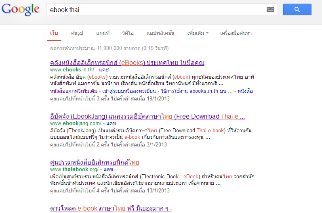Viewport: 322px width, 213px height.
Task: Click the www.ebooks.in.th/ URL text
Action: [72, 70]
